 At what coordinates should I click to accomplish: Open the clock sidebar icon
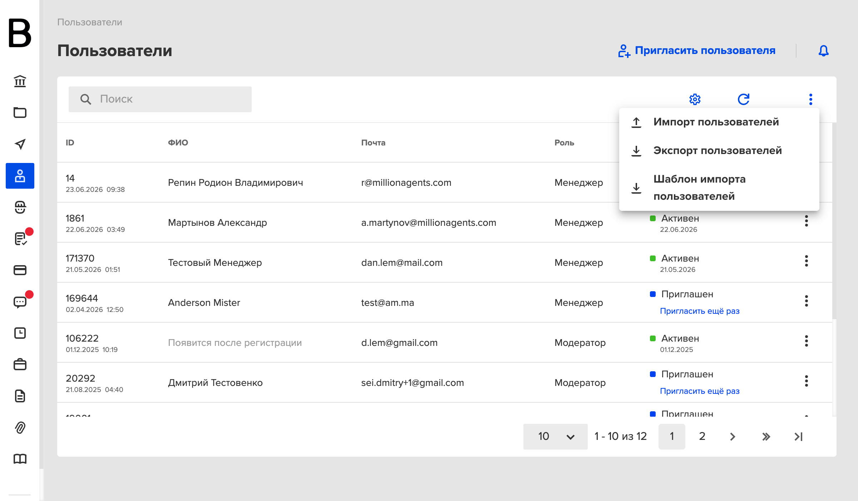pyautogui.click(x=20, y=333)
